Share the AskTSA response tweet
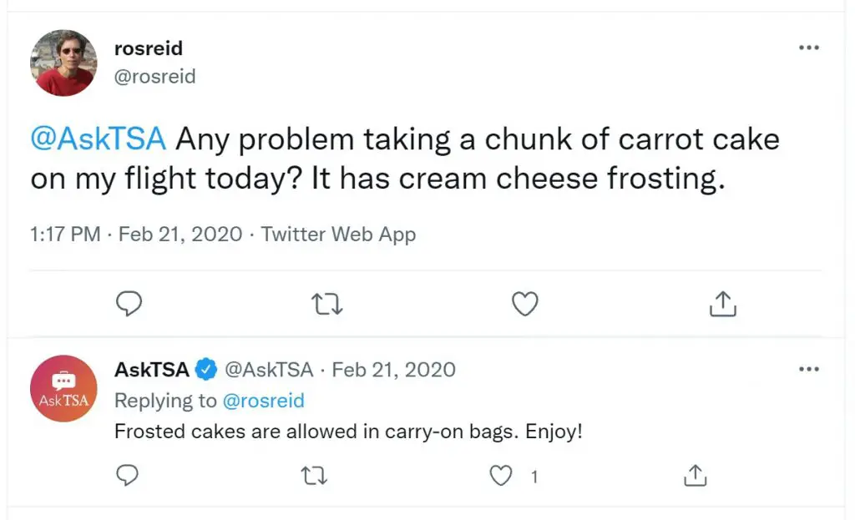The image size is (855, 520). click(x=695, y=476)
